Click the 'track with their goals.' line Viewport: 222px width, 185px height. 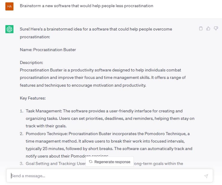pyautogui.click(x=46, y=126)
